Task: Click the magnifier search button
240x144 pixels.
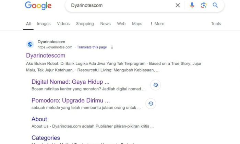Action: pyautogui.click(x=215, y=5)
